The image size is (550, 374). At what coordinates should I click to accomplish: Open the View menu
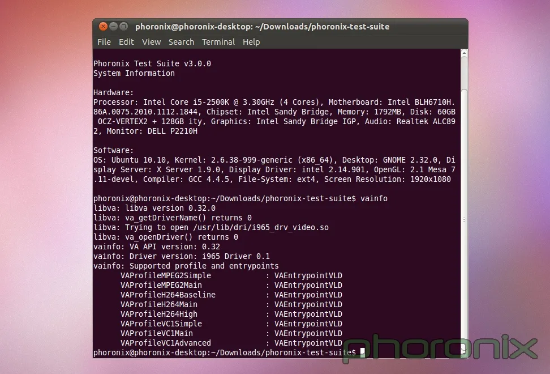tap(151, 42)
